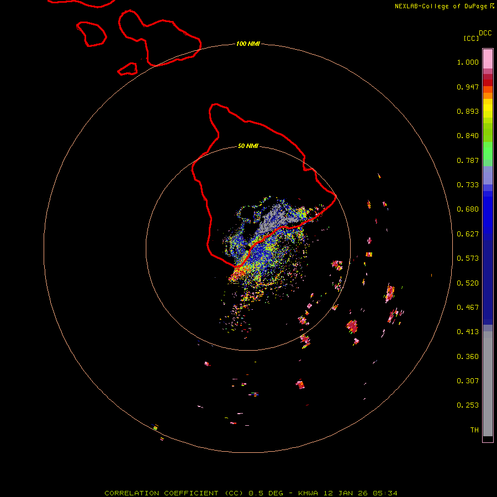Click the TH threshold label
Image resolution: width=497 pixels, height=497 pixels.
[474, 430]
